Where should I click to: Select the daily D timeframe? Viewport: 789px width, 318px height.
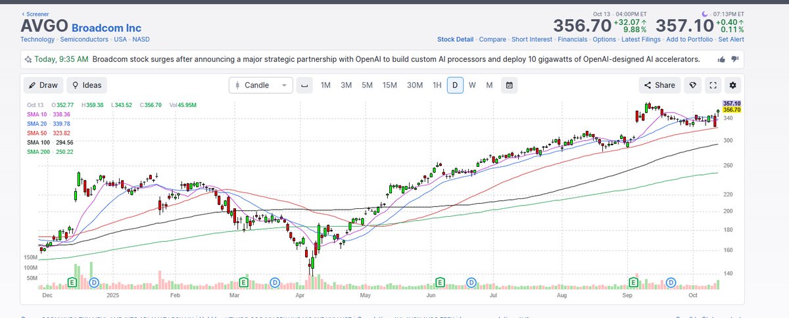point(455,85)
